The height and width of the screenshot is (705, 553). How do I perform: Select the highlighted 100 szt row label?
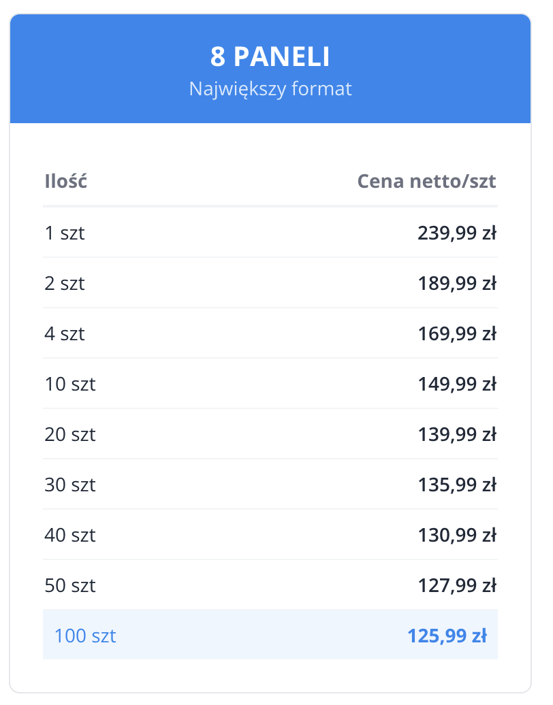point(85,636)
